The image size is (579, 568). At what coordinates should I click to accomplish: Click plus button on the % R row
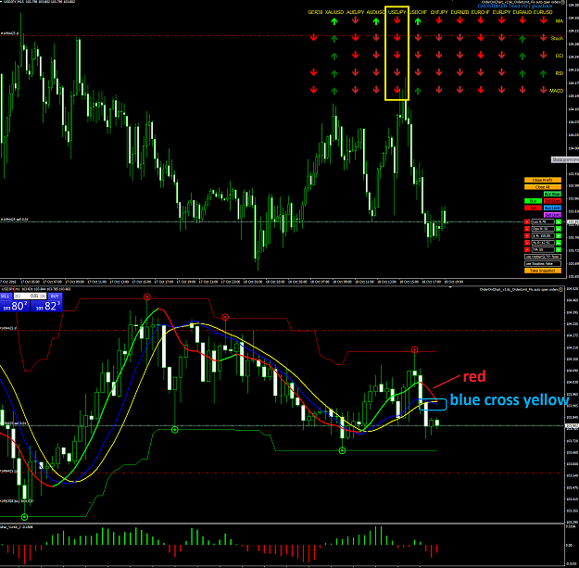tap(559, 243)
